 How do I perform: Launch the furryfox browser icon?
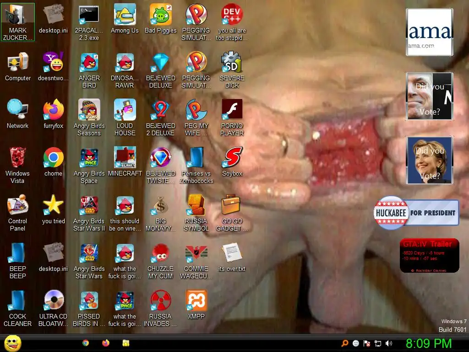coord(53,114)
